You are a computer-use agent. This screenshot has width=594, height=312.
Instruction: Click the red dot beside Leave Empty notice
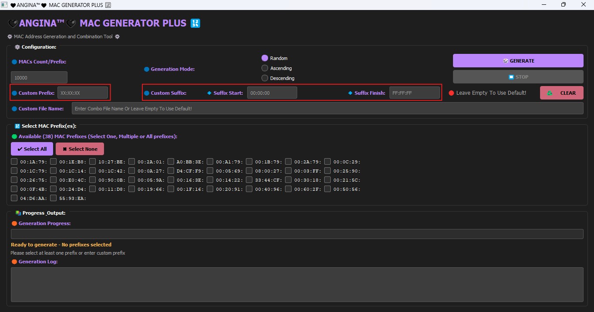coord(451,93)
